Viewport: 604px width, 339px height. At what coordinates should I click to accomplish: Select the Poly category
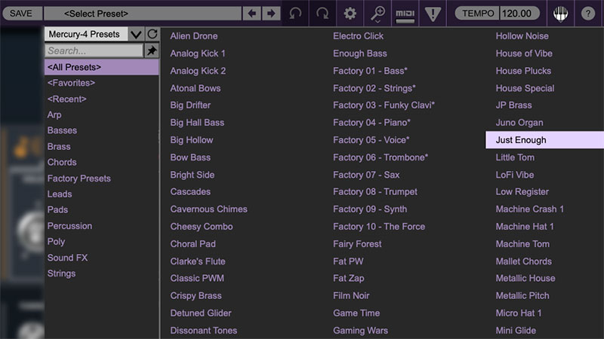56,242
